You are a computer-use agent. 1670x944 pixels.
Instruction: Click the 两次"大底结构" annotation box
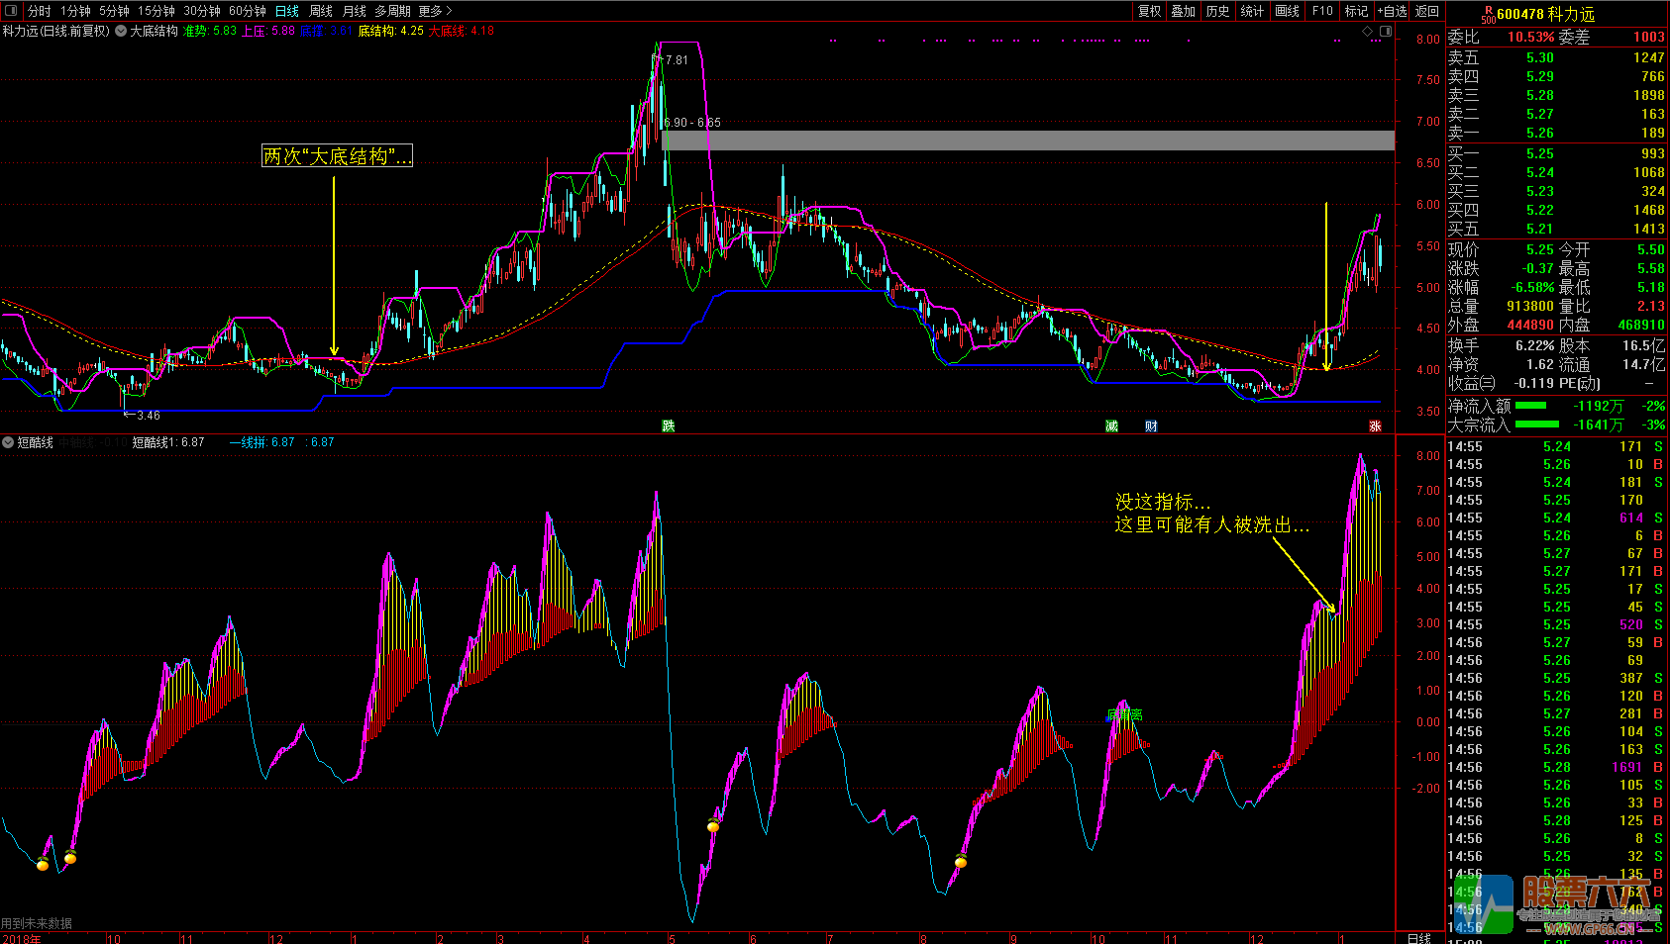[337, 156]
